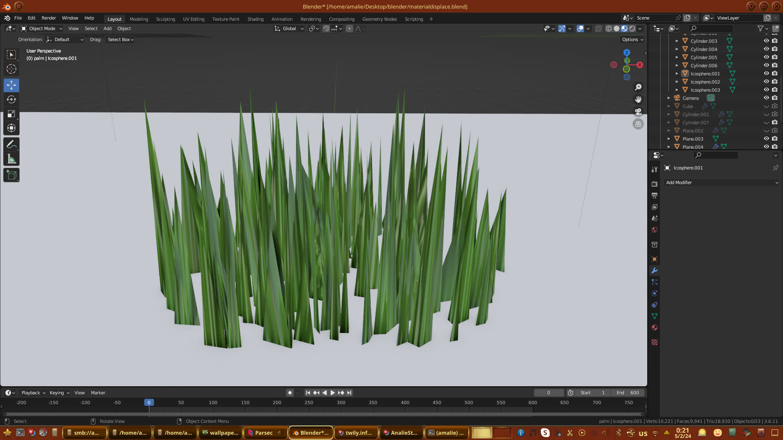Toggle camera view in viewport
This screenshot has height=440, width=783.
point(638,112)
